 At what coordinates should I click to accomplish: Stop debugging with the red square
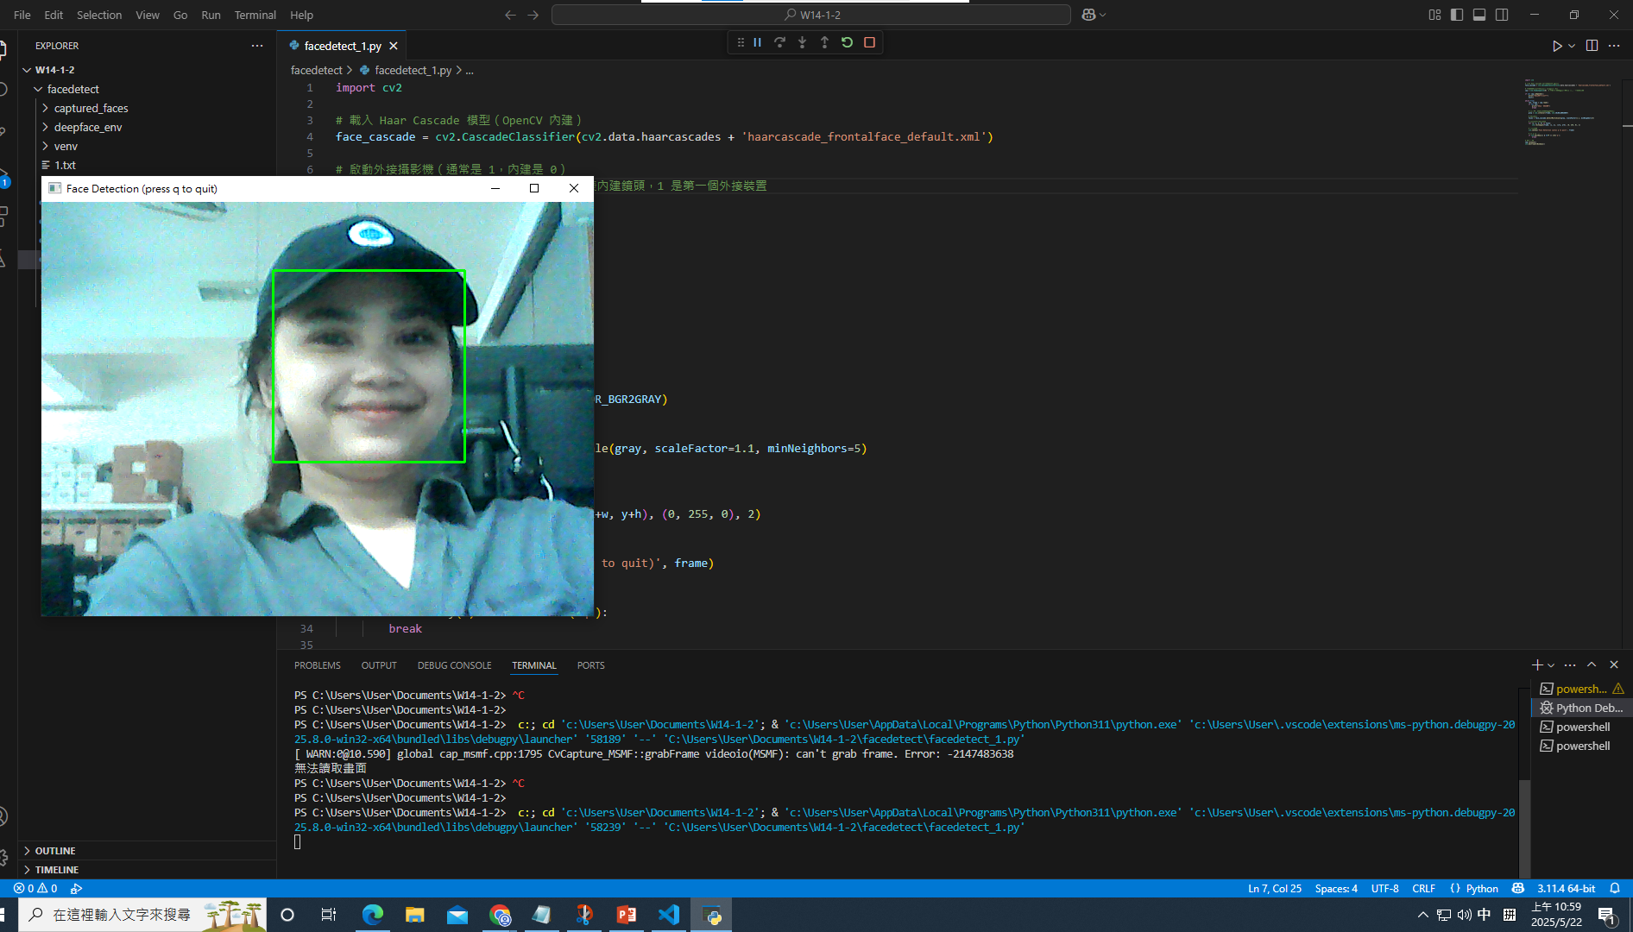(869, 42)
